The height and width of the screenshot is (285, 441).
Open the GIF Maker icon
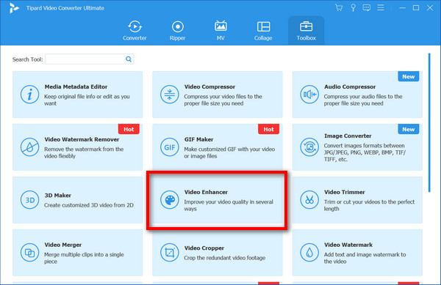[169, 147]
